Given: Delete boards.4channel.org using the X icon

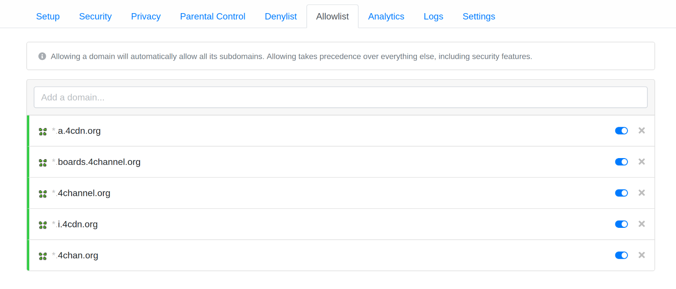Looking at the screenshot, I should point(642,162).
